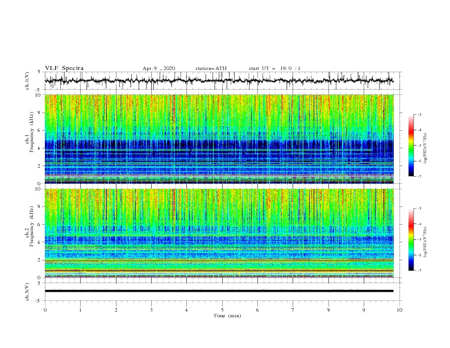Click the "-5" tick on ch.2 color bar
The width and height of the screenshot is (450, 348).
click(x=419, y=239)
